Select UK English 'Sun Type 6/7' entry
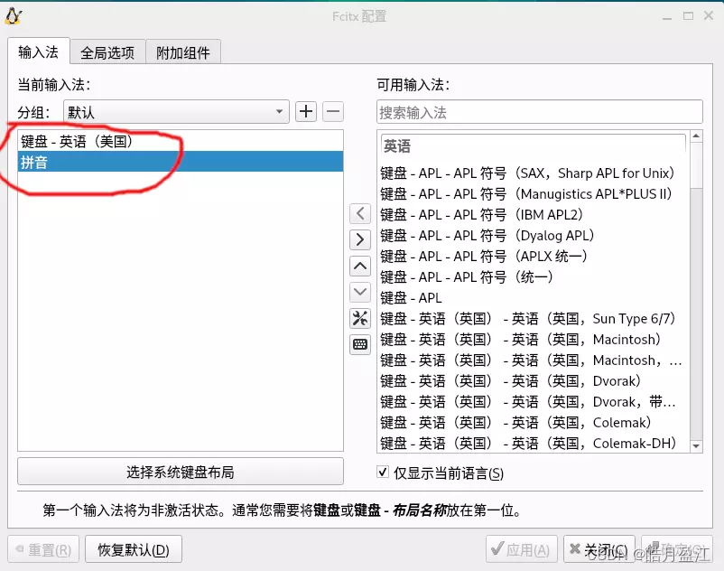724x571 pixels. click(x=534, y=319)
